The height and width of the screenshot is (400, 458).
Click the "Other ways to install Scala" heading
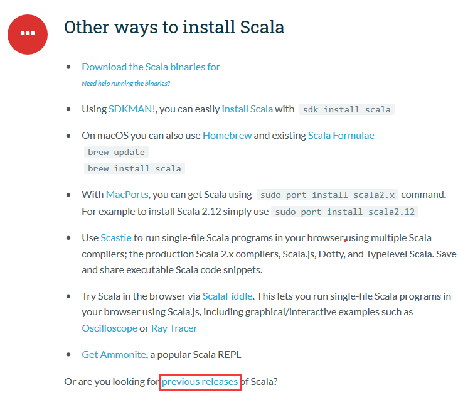pyautogui.click(x=174, y=27)
